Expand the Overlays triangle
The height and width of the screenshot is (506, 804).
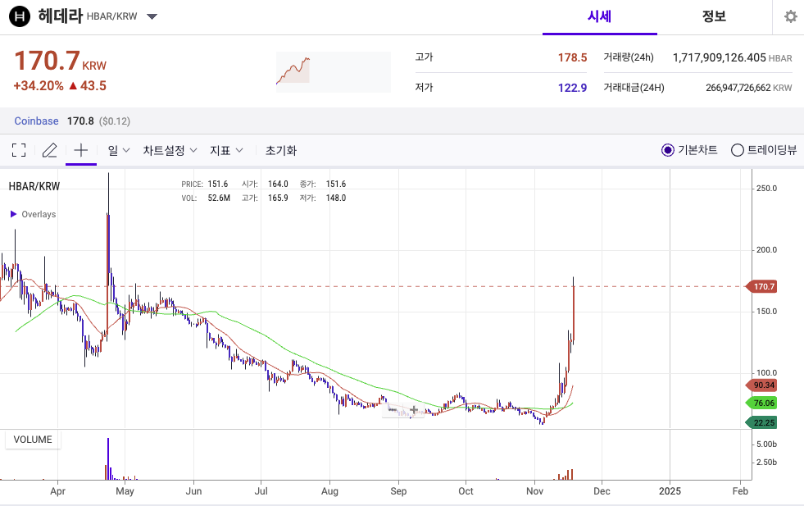point(14,214)
